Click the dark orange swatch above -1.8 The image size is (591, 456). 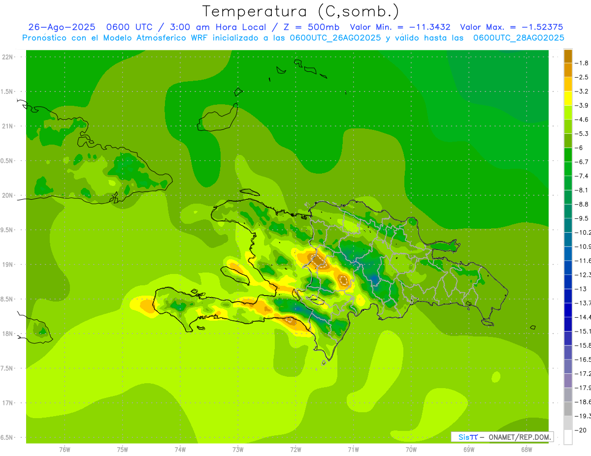[568, 56]
